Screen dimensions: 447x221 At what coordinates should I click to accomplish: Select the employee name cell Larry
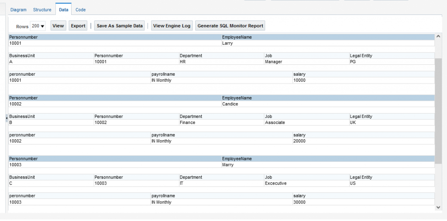(x=227, y=44)
